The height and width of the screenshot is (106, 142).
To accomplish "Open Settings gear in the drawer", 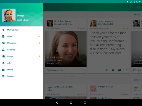I will point(3,76).
